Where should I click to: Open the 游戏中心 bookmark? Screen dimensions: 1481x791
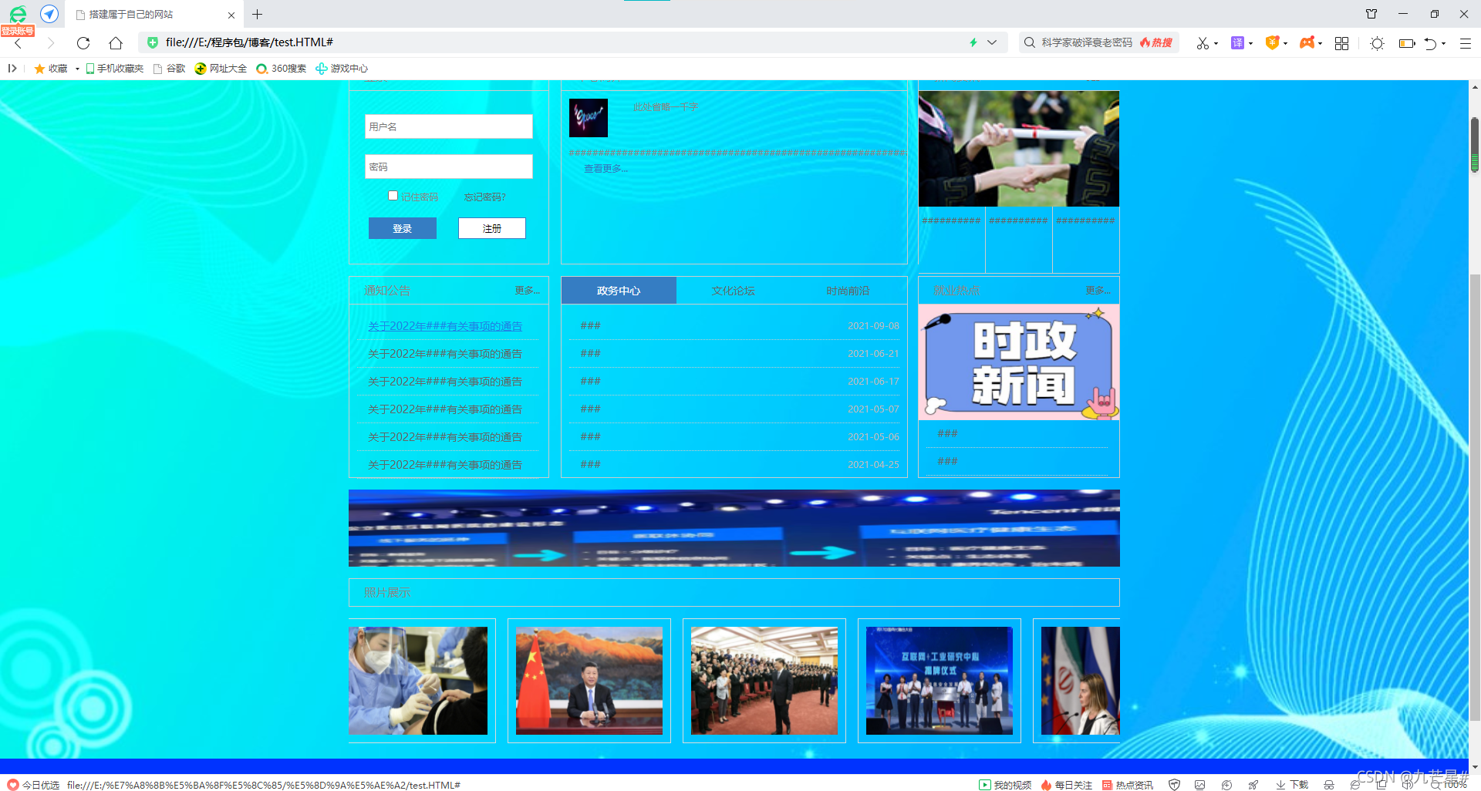(342, 69)
